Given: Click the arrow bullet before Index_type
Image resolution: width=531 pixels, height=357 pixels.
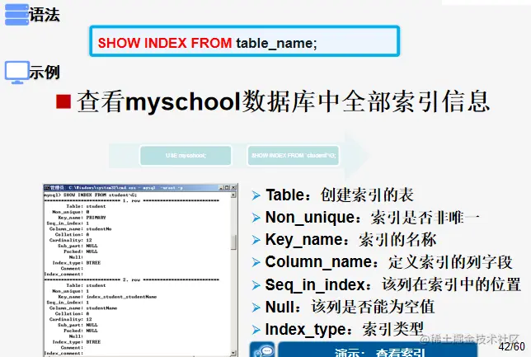Looking at the screenshot, I should tap(256, 330).
